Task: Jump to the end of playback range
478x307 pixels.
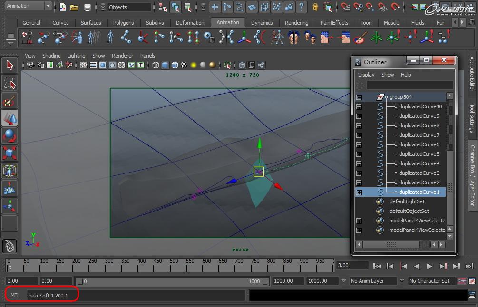Action: coord(469,266)
